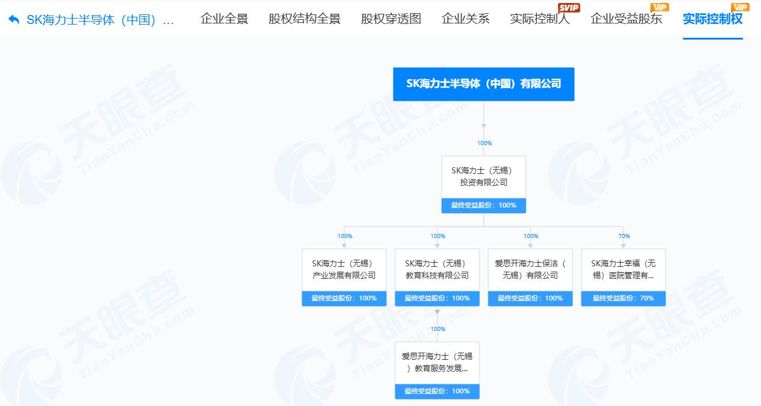This screenshot has width=761, height=406.
Task: Click the 100% label below the root node
Action: pos(484,143)
